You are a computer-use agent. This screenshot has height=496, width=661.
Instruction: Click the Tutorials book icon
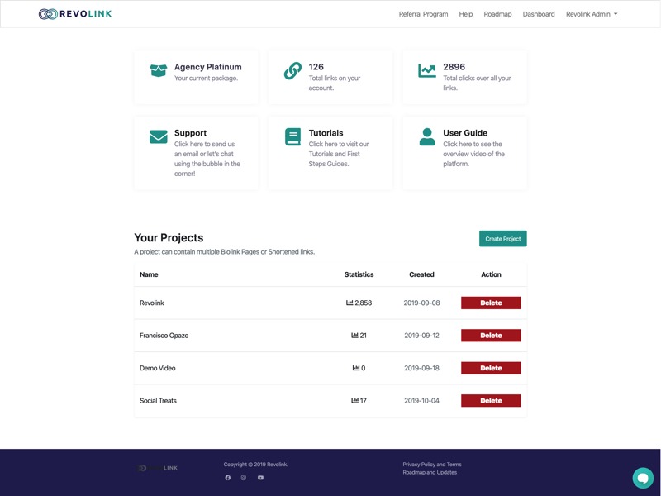point(292,136)
